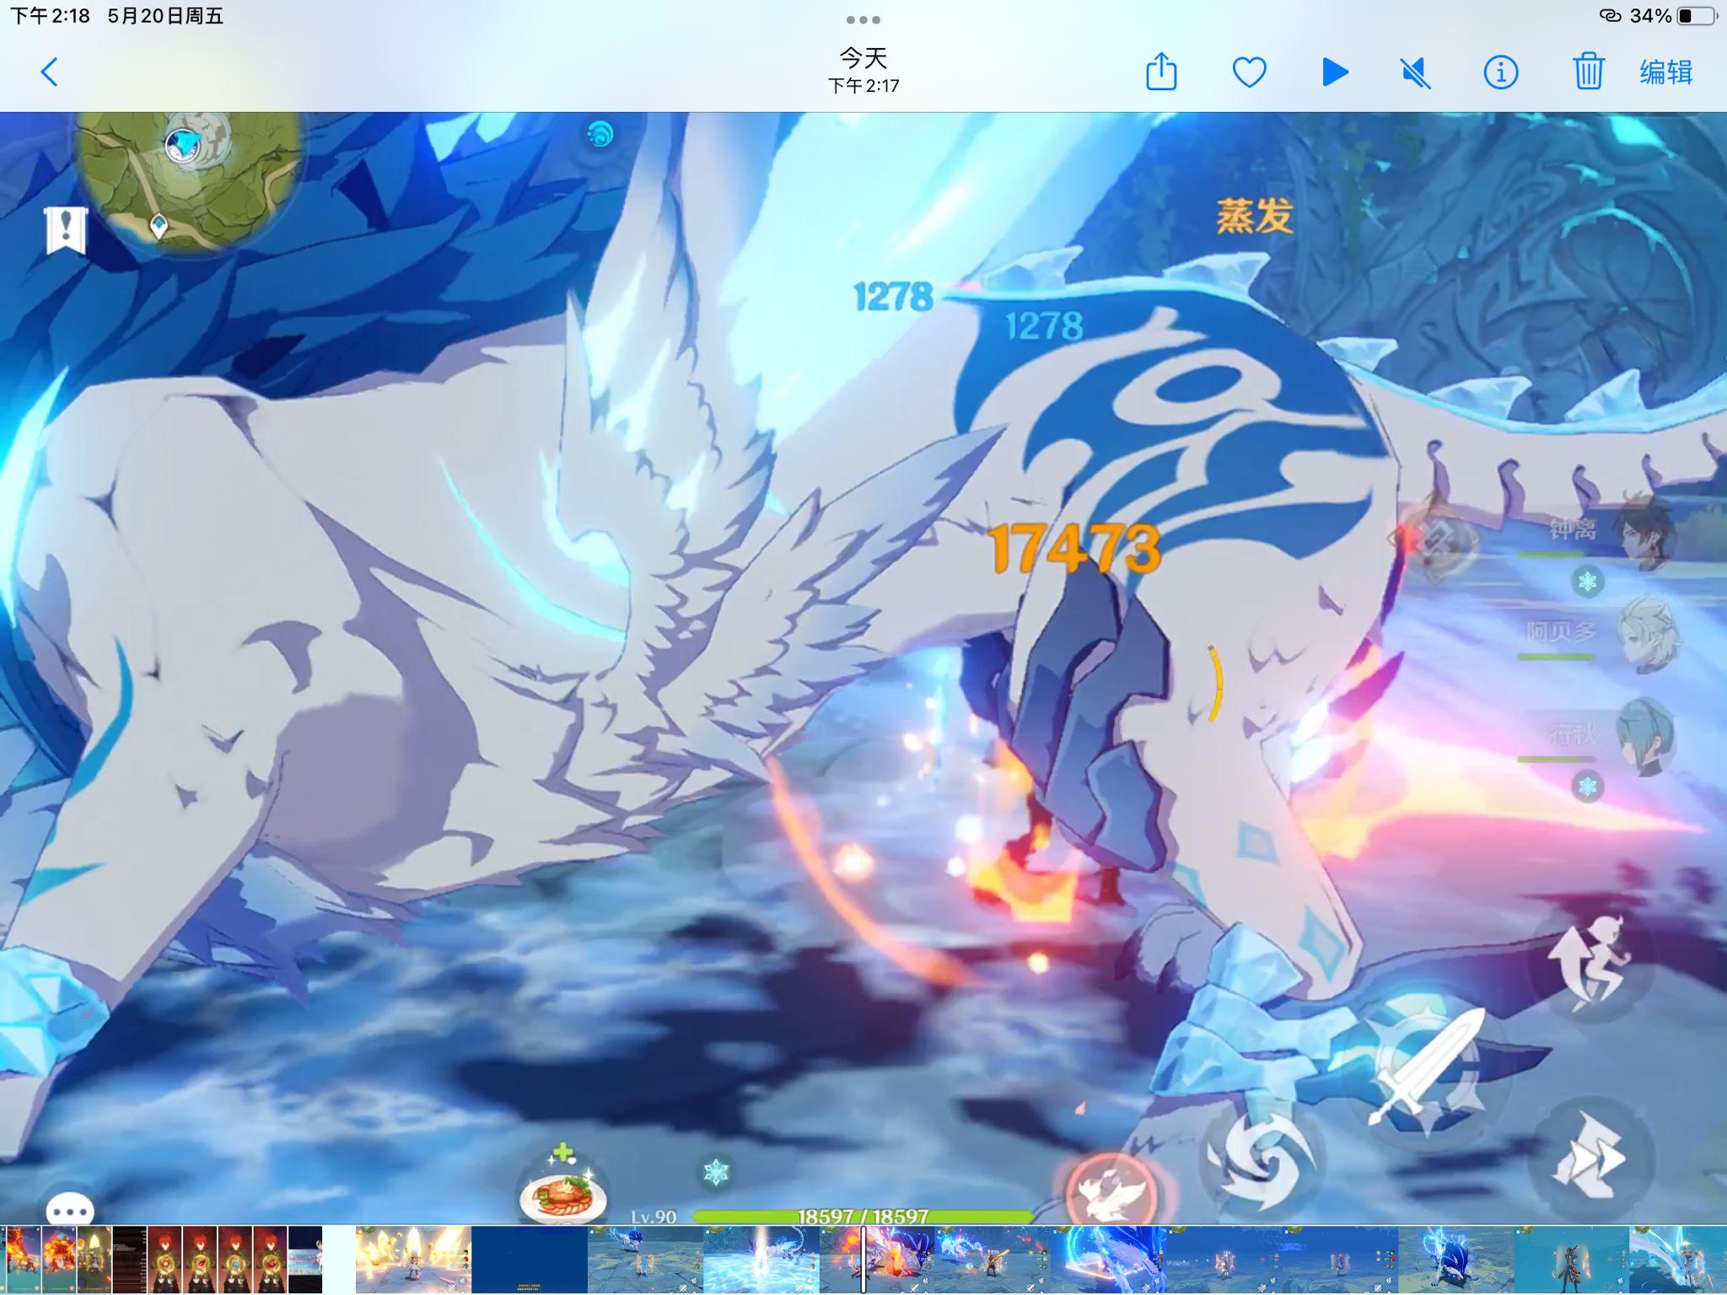Image resolution: width=1727 pixels, height=1295 pixels.
Task: Select the thumbnail of a dark blue wolf standing
Action: (1456, 1260)
